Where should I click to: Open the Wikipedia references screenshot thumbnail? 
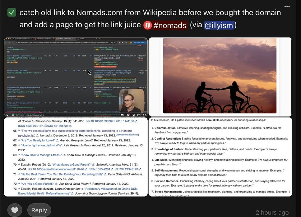pos(76,157)
